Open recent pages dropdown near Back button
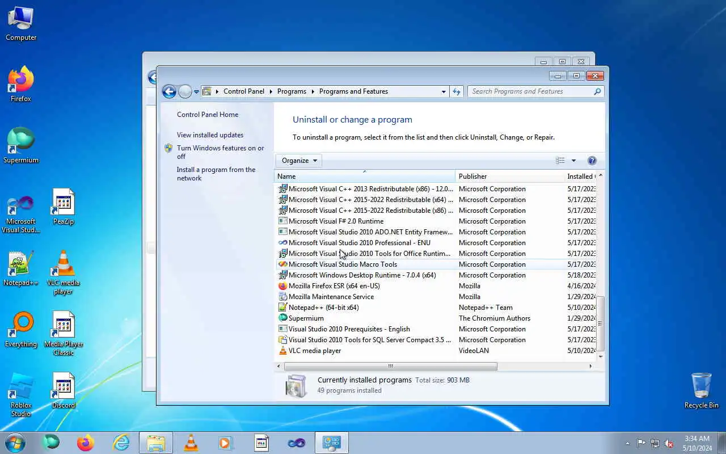Viewport: 726px width, 454px height. (196, 91)
